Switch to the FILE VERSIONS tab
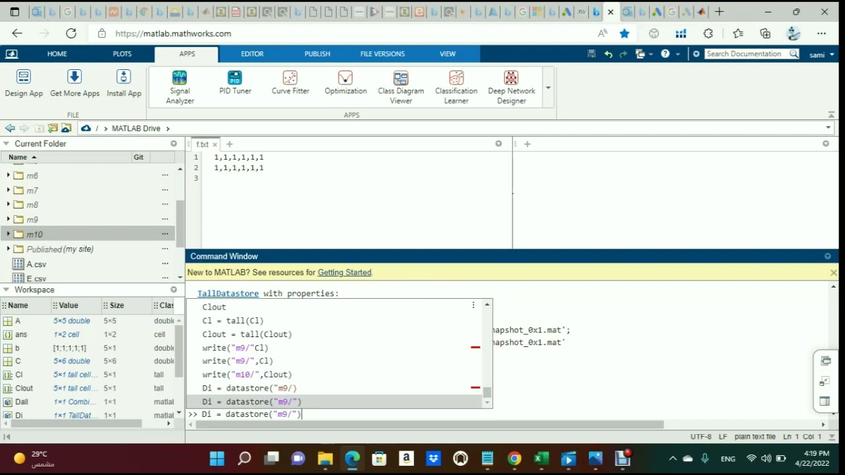Image resolution: width=845 pixels, height=475 pixels. (382, 54)
